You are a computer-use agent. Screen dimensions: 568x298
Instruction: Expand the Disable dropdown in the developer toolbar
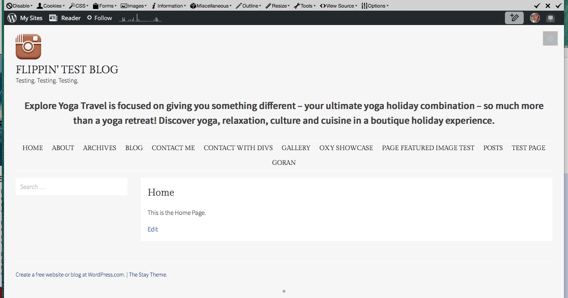click(x=19, y=6)
